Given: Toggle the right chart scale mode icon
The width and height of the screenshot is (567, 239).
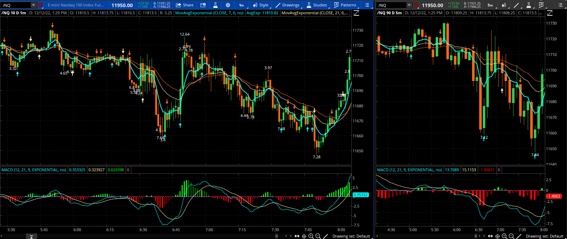Looking at the screenshot, I should pyautogui.click(x=550, y=13).
